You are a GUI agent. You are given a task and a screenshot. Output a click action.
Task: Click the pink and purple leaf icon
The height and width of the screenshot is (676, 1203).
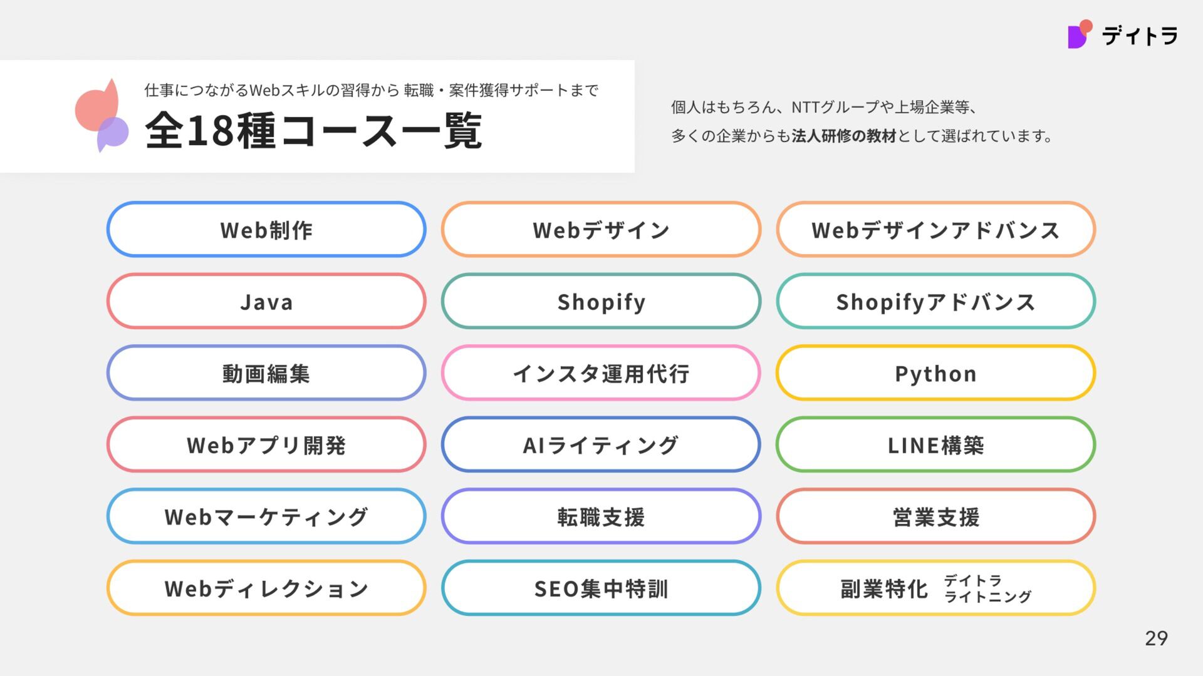(x=102, y=115)
